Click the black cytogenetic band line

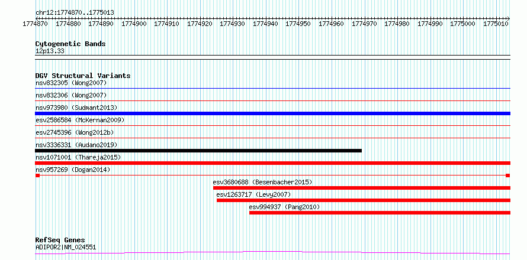[x=272, y=57]
